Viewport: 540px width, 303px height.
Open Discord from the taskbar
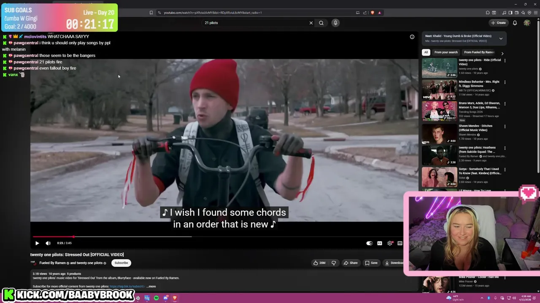(x=166, y=298)
